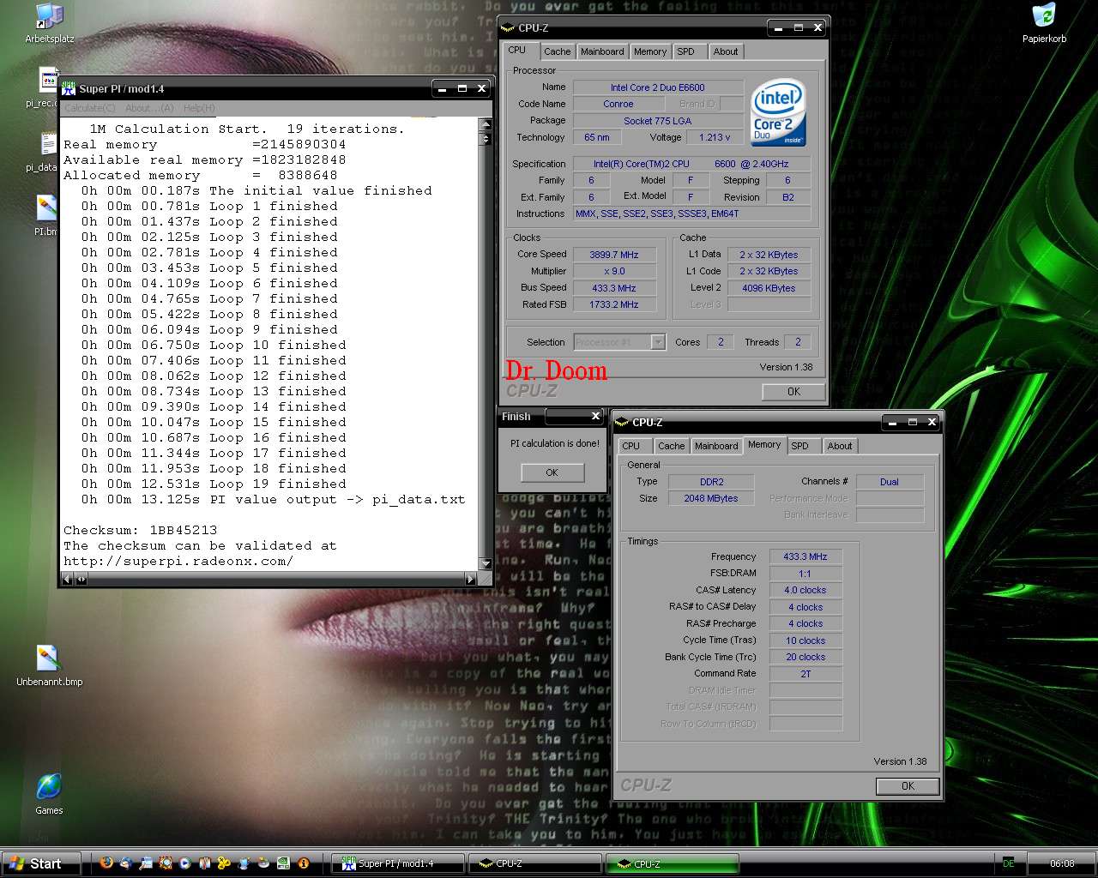Click OK in the CPU-Z Memory window

click(908, 785)
